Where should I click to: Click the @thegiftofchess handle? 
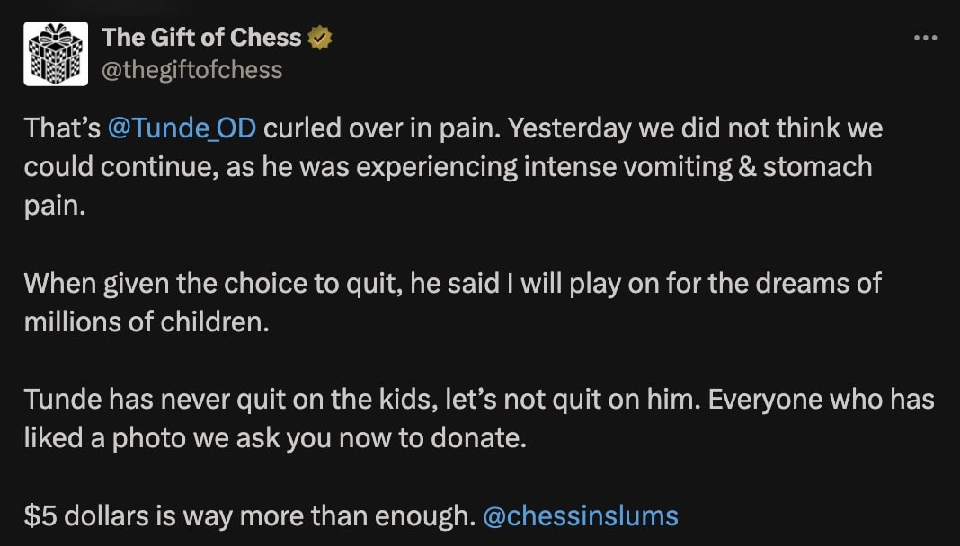click(x=191, y=70)
